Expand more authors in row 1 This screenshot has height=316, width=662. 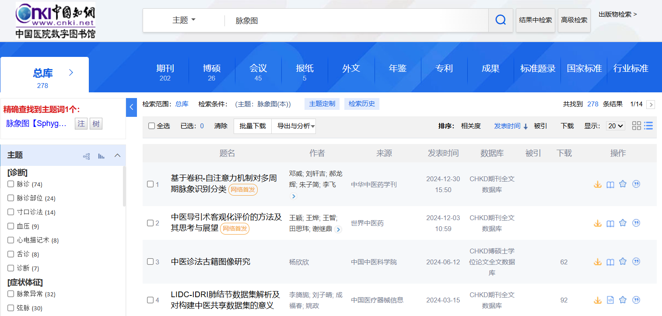(294, 197)
